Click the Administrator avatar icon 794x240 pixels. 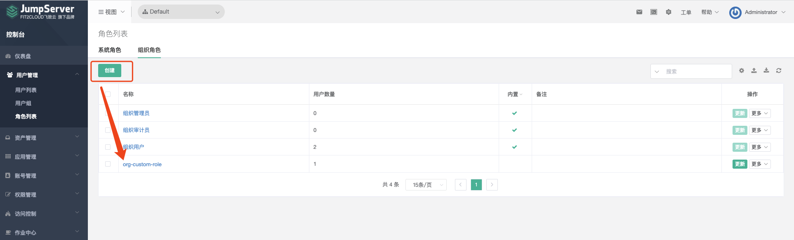735,12
